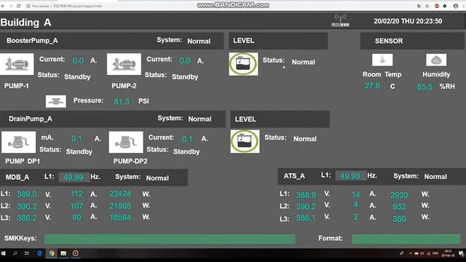Click the ATS_A L3 voltage 386.1
466x262 pixels.
tap(306, 218)
